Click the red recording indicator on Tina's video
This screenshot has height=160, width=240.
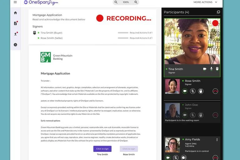(x=215, y=23)
